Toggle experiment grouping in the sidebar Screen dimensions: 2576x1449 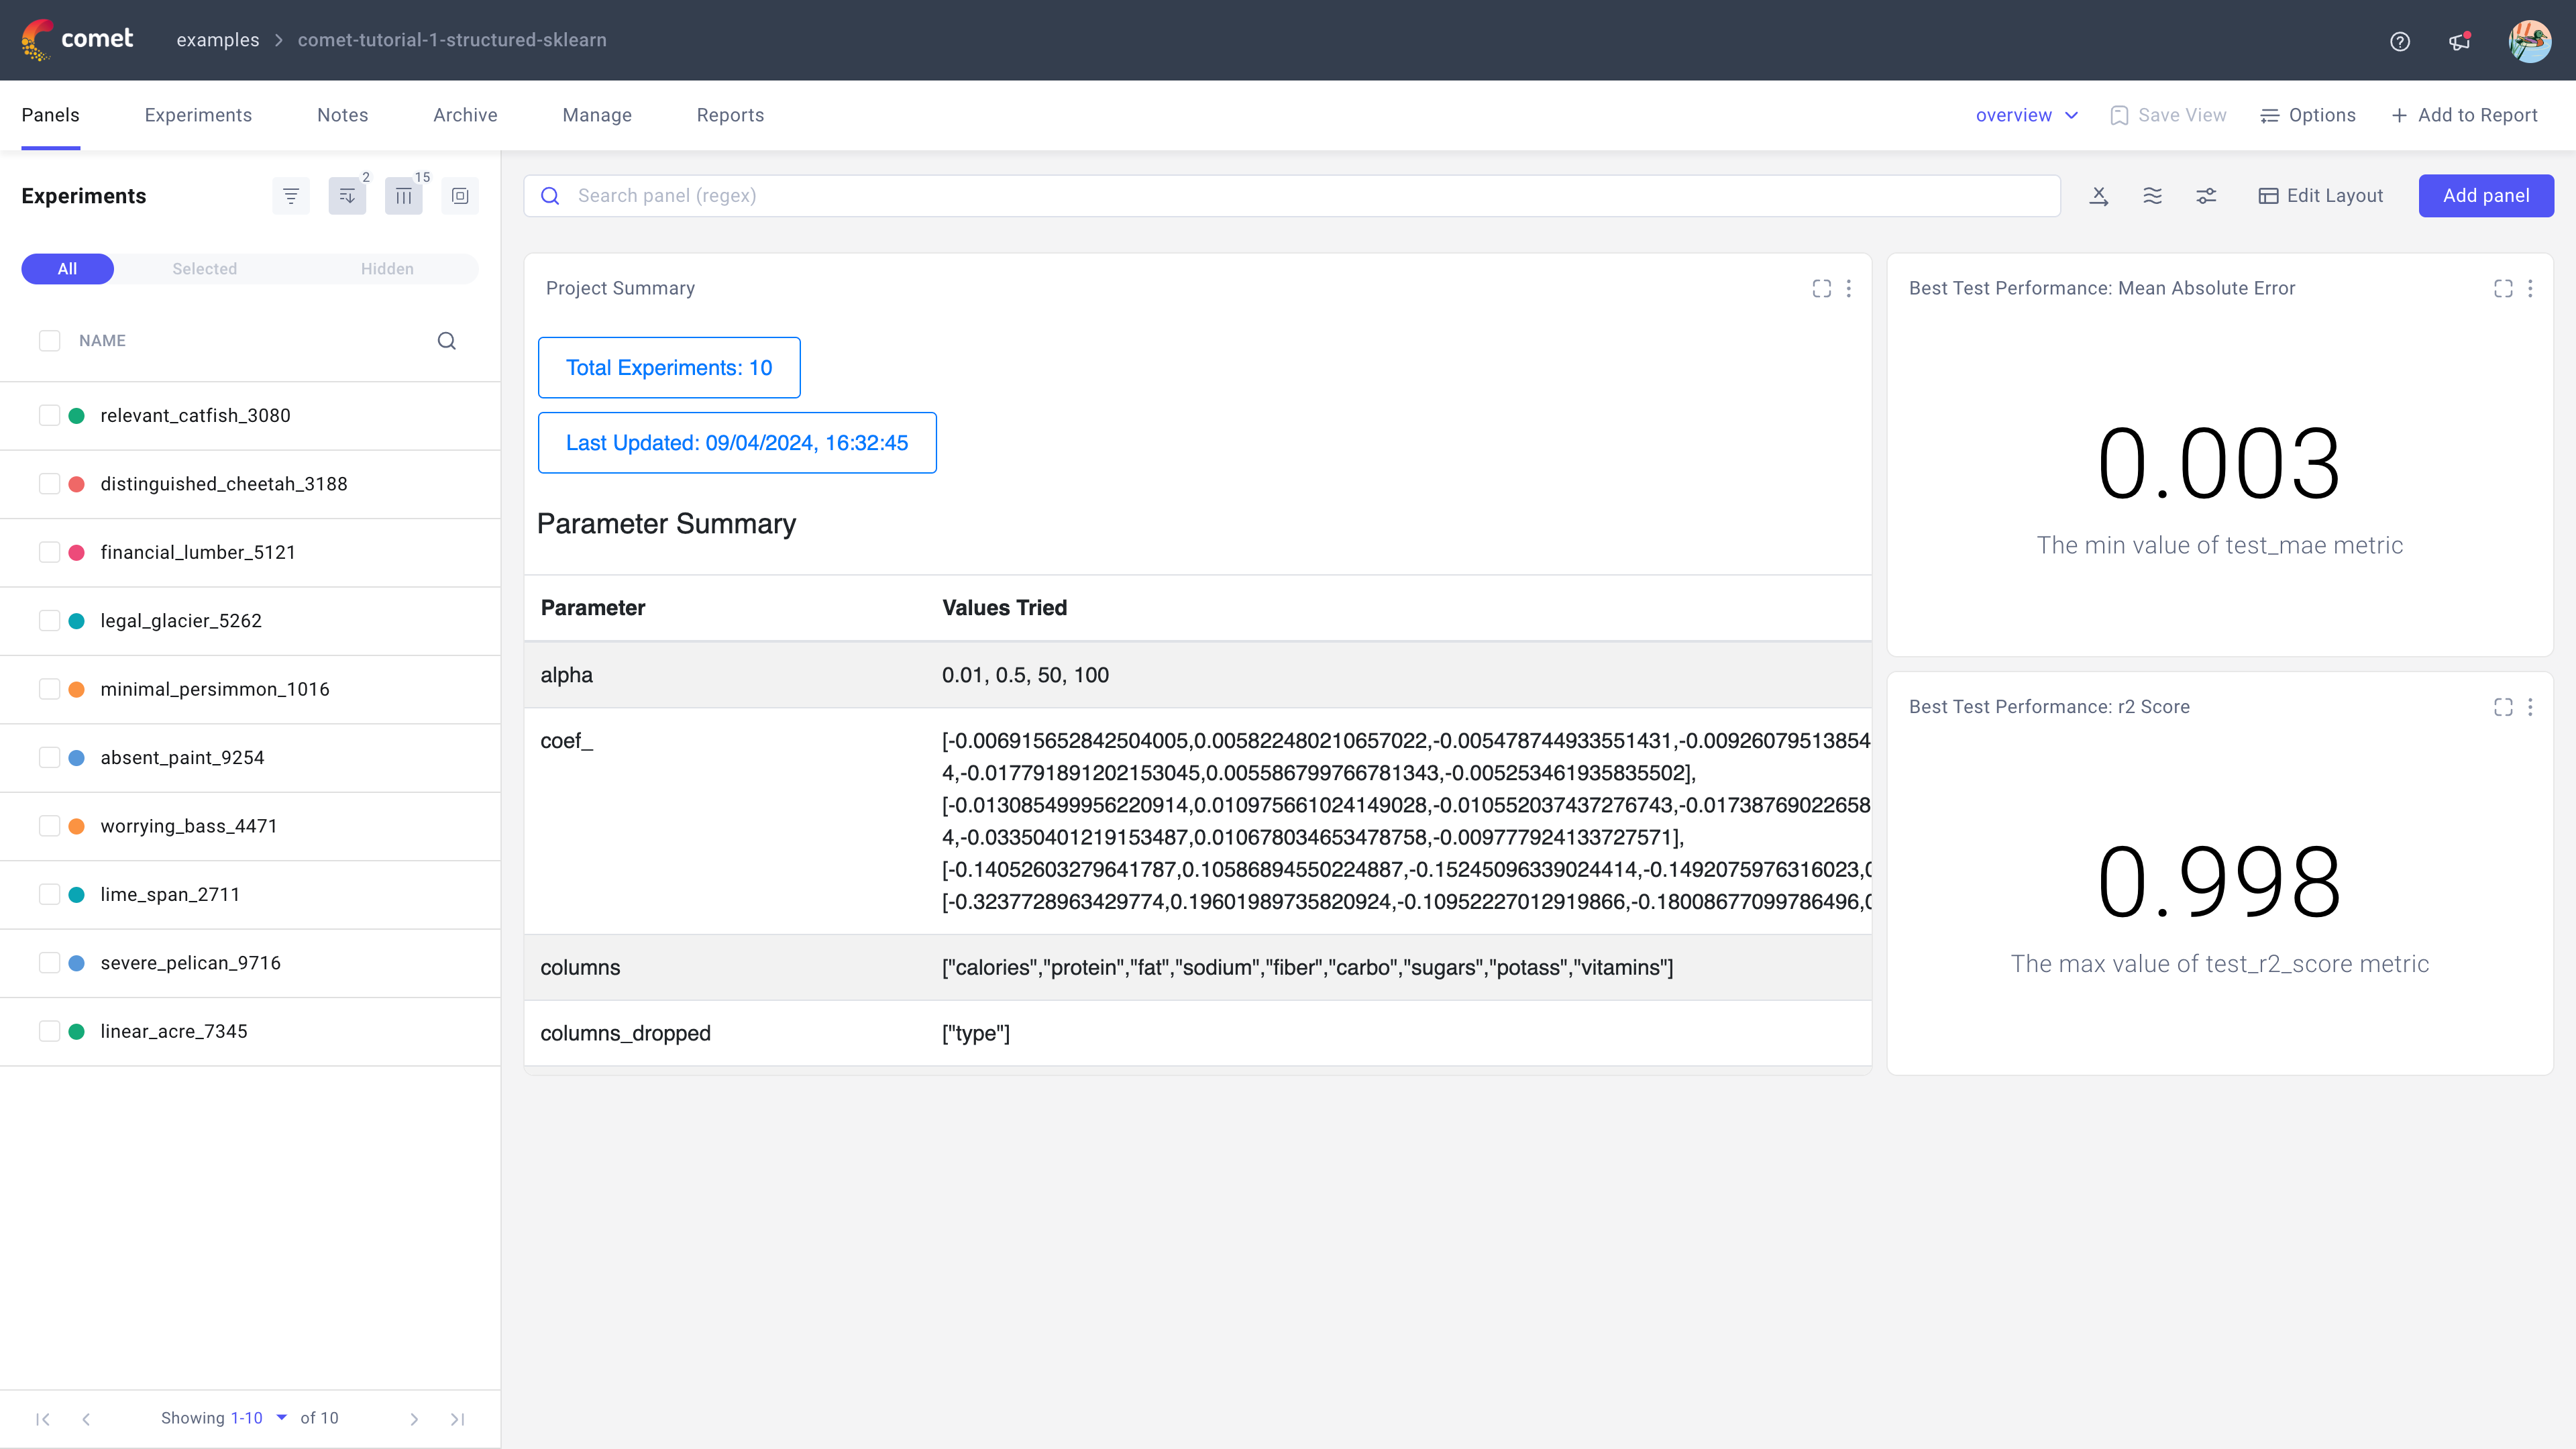pos(460,195)
